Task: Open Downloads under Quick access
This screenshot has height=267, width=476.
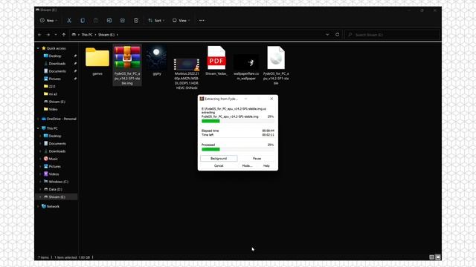Action: tap(57, 64)
